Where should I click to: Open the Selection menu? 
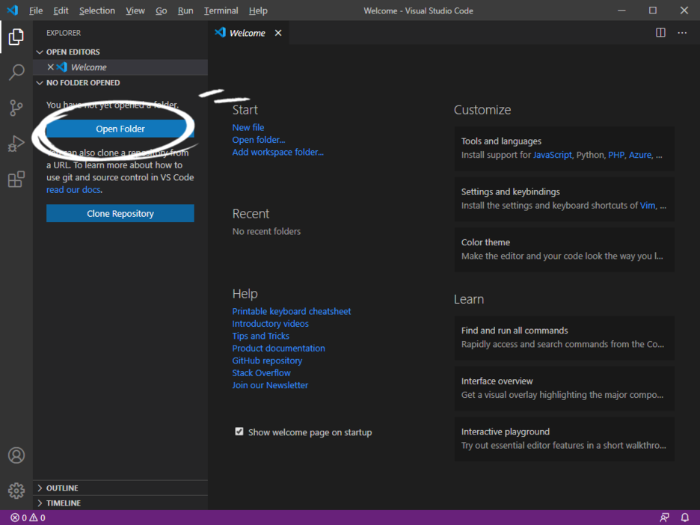(97, 10)
